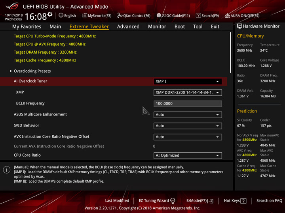Click the Target Cache Frequency : 4300MHz text
Viewport: 285px width, 213px height.
[x=45, y=60]
